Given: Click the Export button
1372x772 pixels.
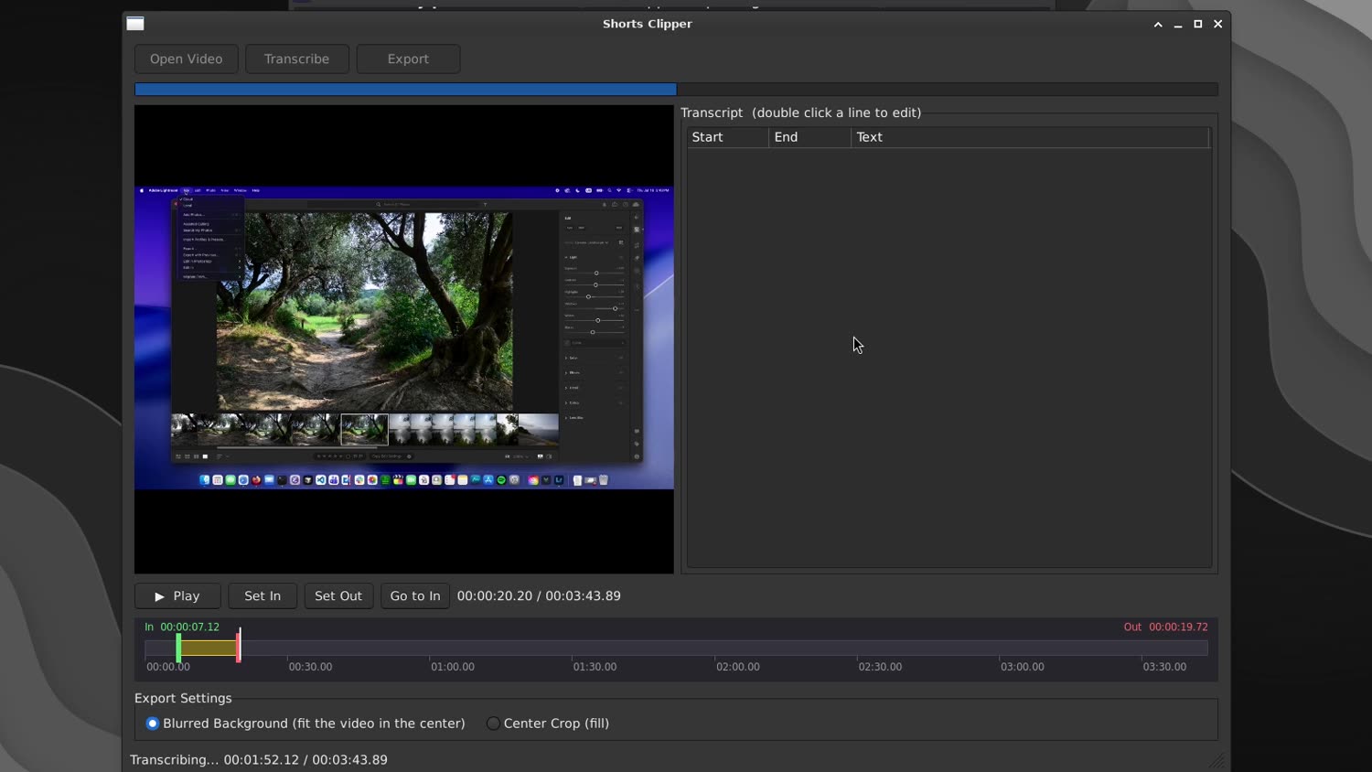Looking at the screenshot, I should pos(408,59).
